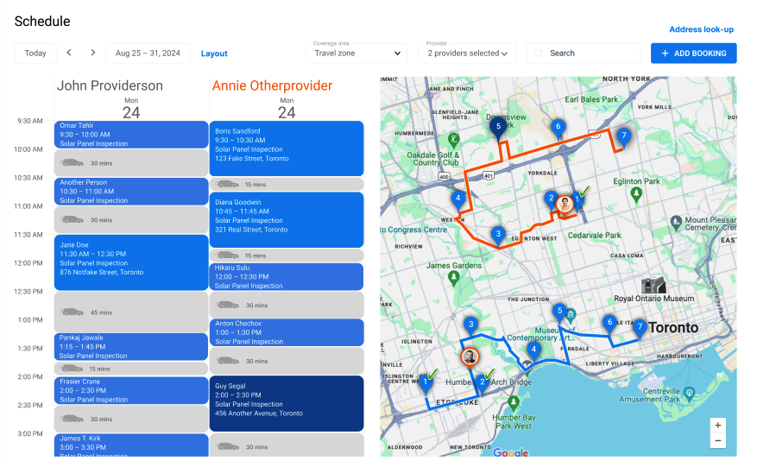Select blue route map pin 3

(x=470, y=326)
